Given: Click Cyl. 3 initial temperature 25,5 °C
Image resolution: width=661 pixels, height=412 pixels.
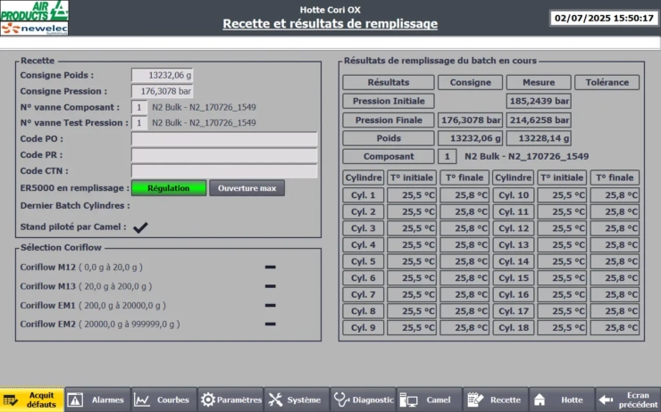Looking at the screenshot, I should (412, 228).
